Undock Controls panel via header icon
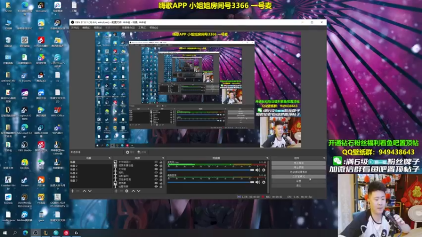This screenshot has height=237, width=422. pyautogui.click(x=324, y=158)
